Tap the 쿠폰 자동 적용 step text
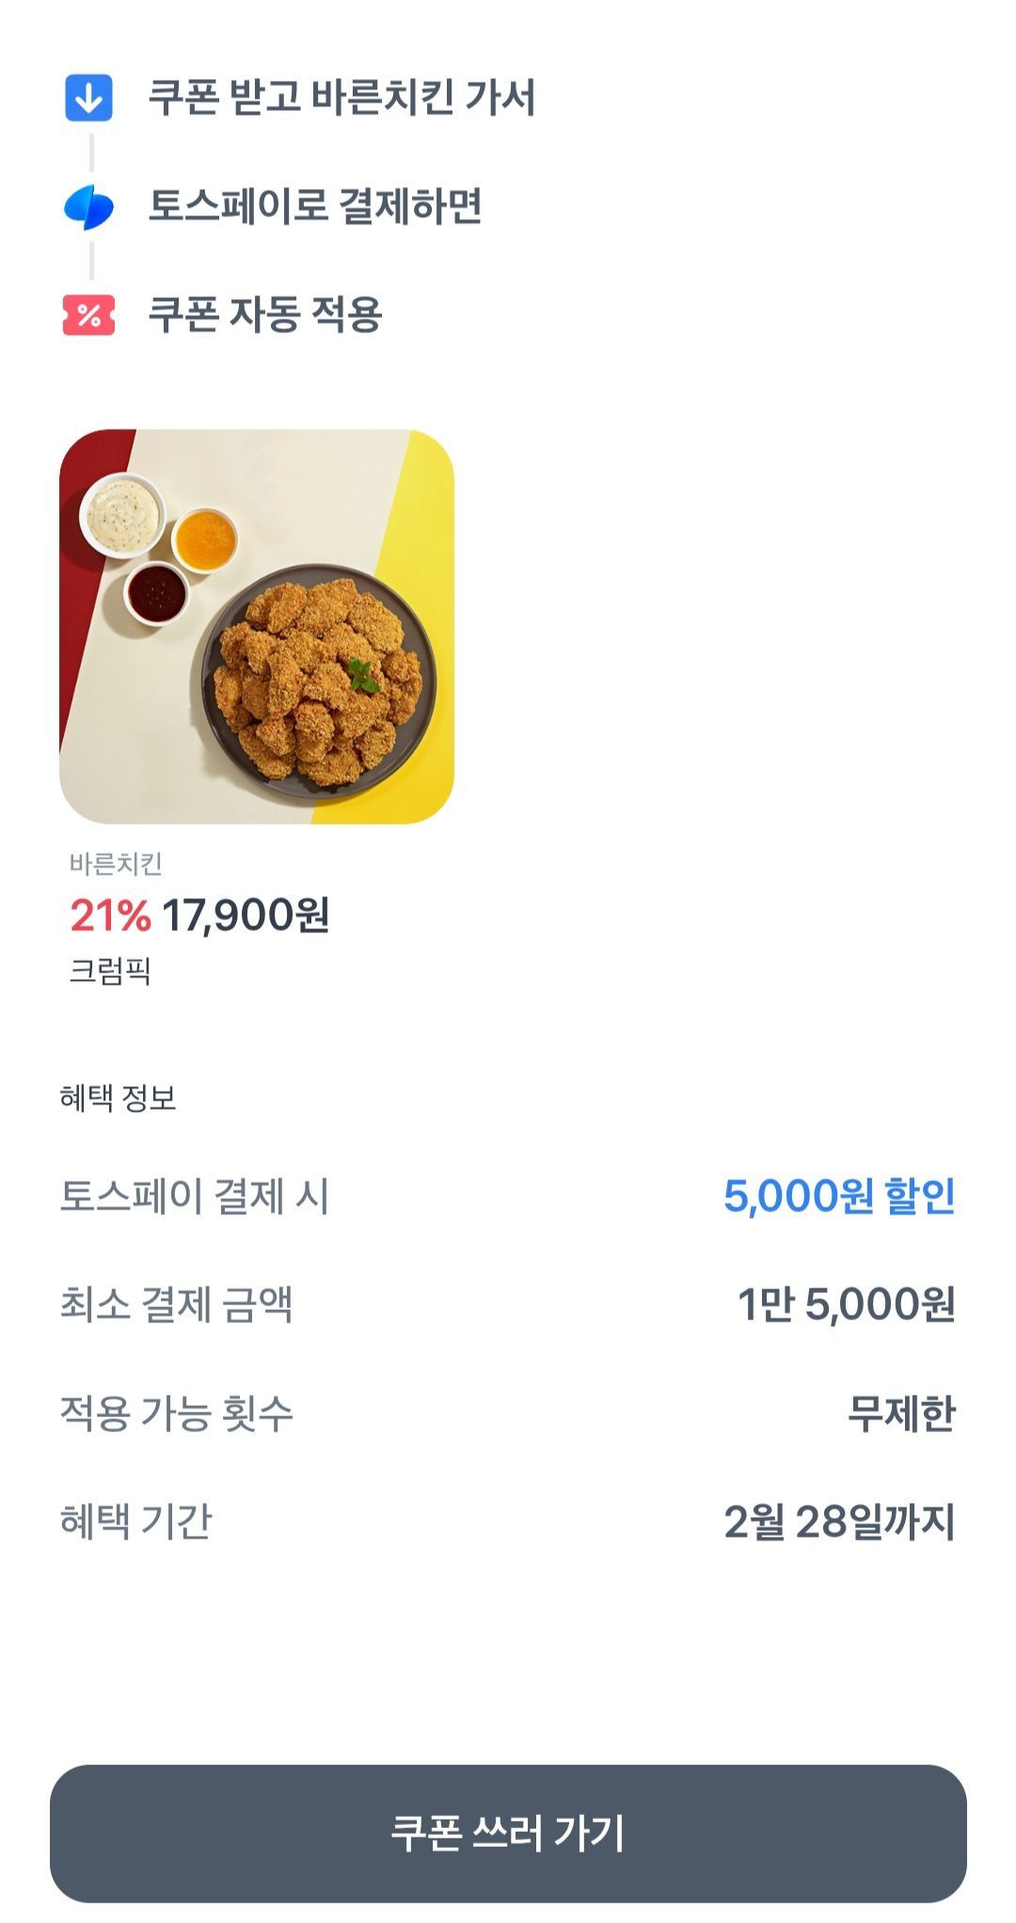 pyautogui.click(x=265, y=315)
